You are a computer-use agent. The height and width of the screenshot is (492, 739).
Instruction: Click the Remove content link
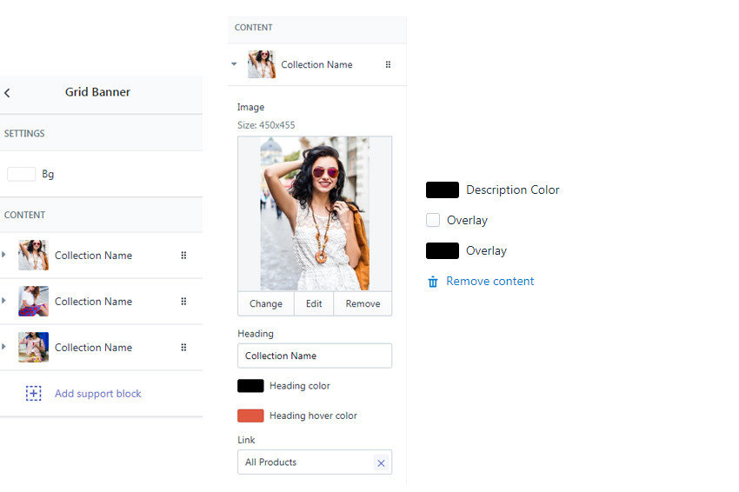pos(490,282)
